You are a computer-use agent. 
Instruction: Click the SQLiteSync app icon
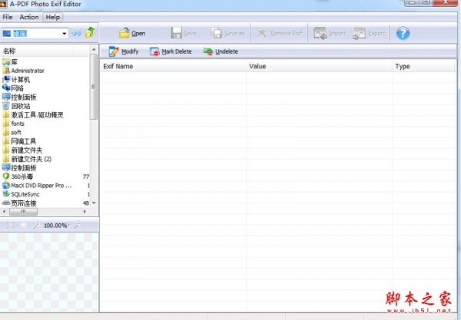pos(6,193)
